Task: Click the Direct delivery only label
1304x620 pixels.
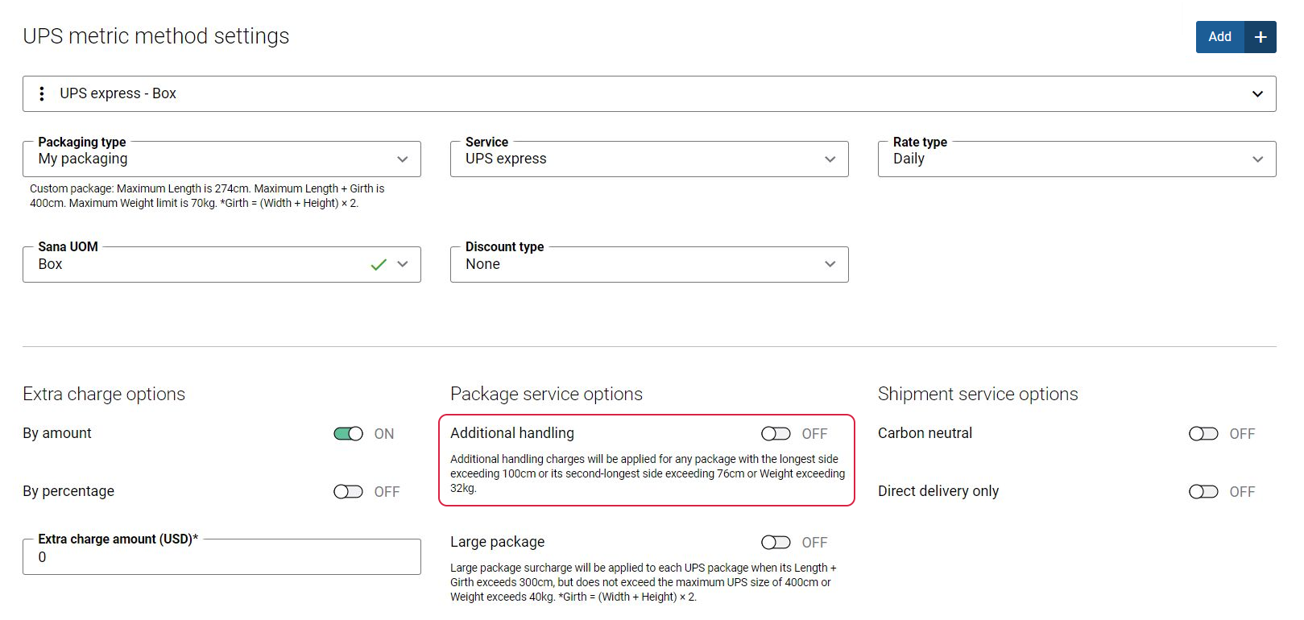Action: 938,491
